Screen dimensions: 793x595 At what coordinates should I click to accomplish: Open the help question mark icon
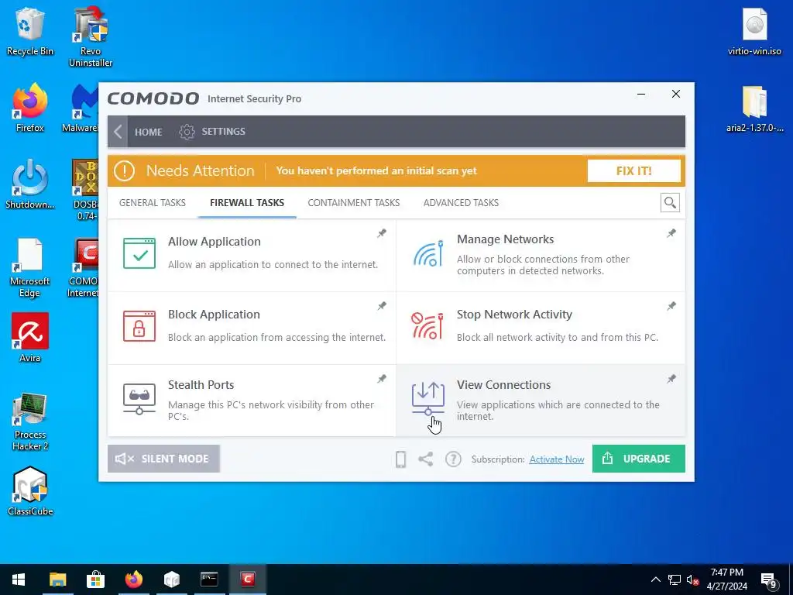(x=453, y=459)
